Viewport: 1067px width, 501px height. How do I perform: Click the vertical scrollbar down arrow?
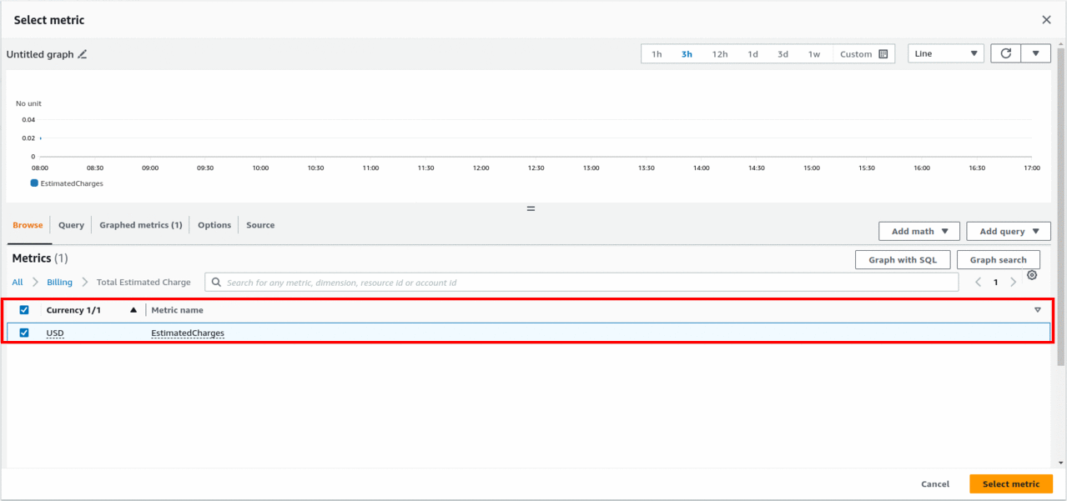click(x=1061, y=463)
